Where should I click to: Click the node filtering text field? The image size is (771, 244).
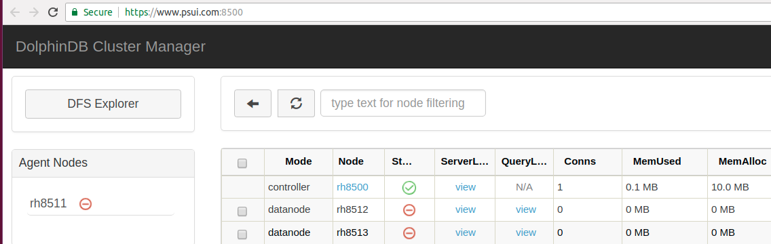pyautogui.click(x=403, y=103)
